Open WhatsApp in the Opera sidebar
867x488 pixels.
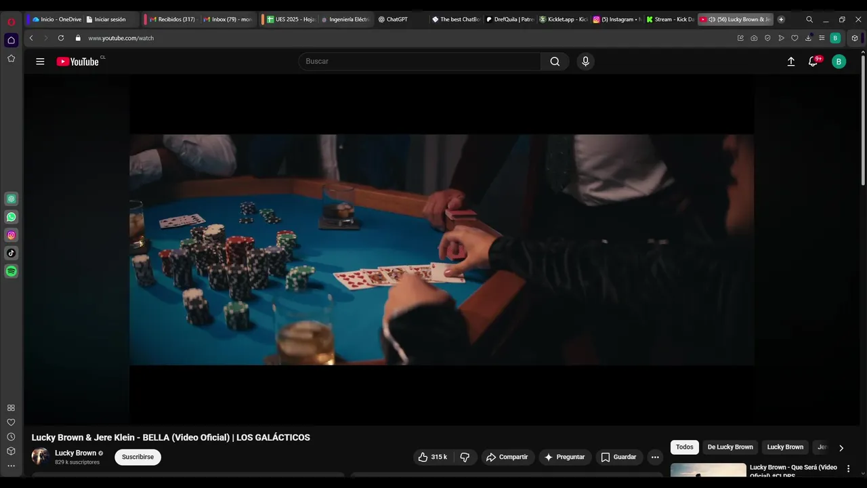pos(11,217)
